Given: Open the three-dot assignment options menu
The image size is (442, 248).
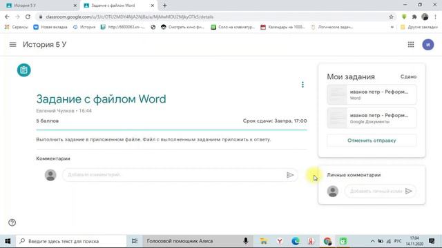Looking at the screenshot, I should pos(302,85).
